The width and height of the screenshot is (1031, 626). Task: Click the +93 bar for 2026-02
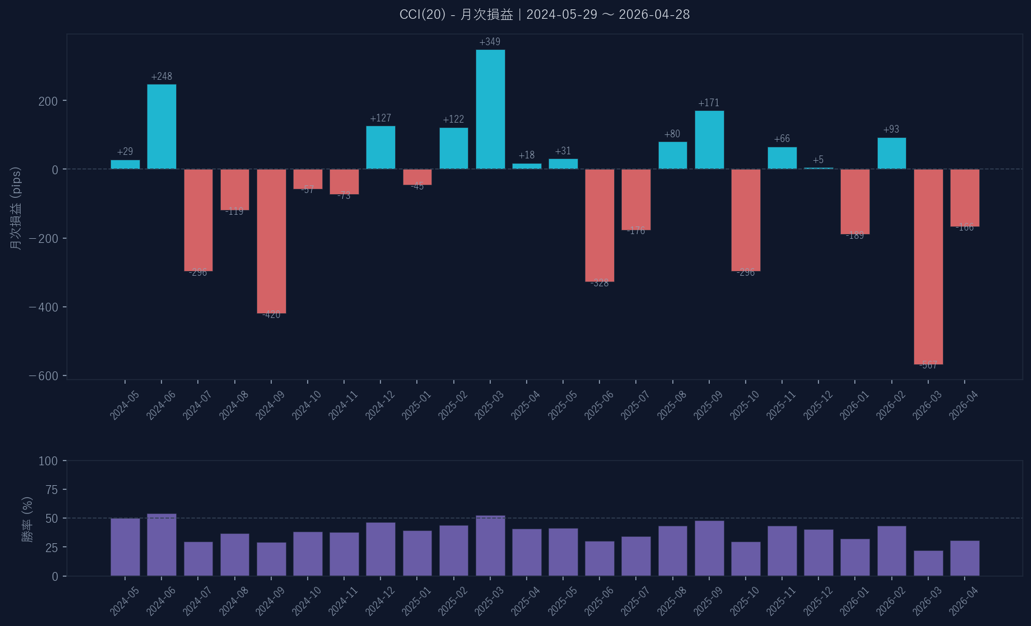click(891, 153)
